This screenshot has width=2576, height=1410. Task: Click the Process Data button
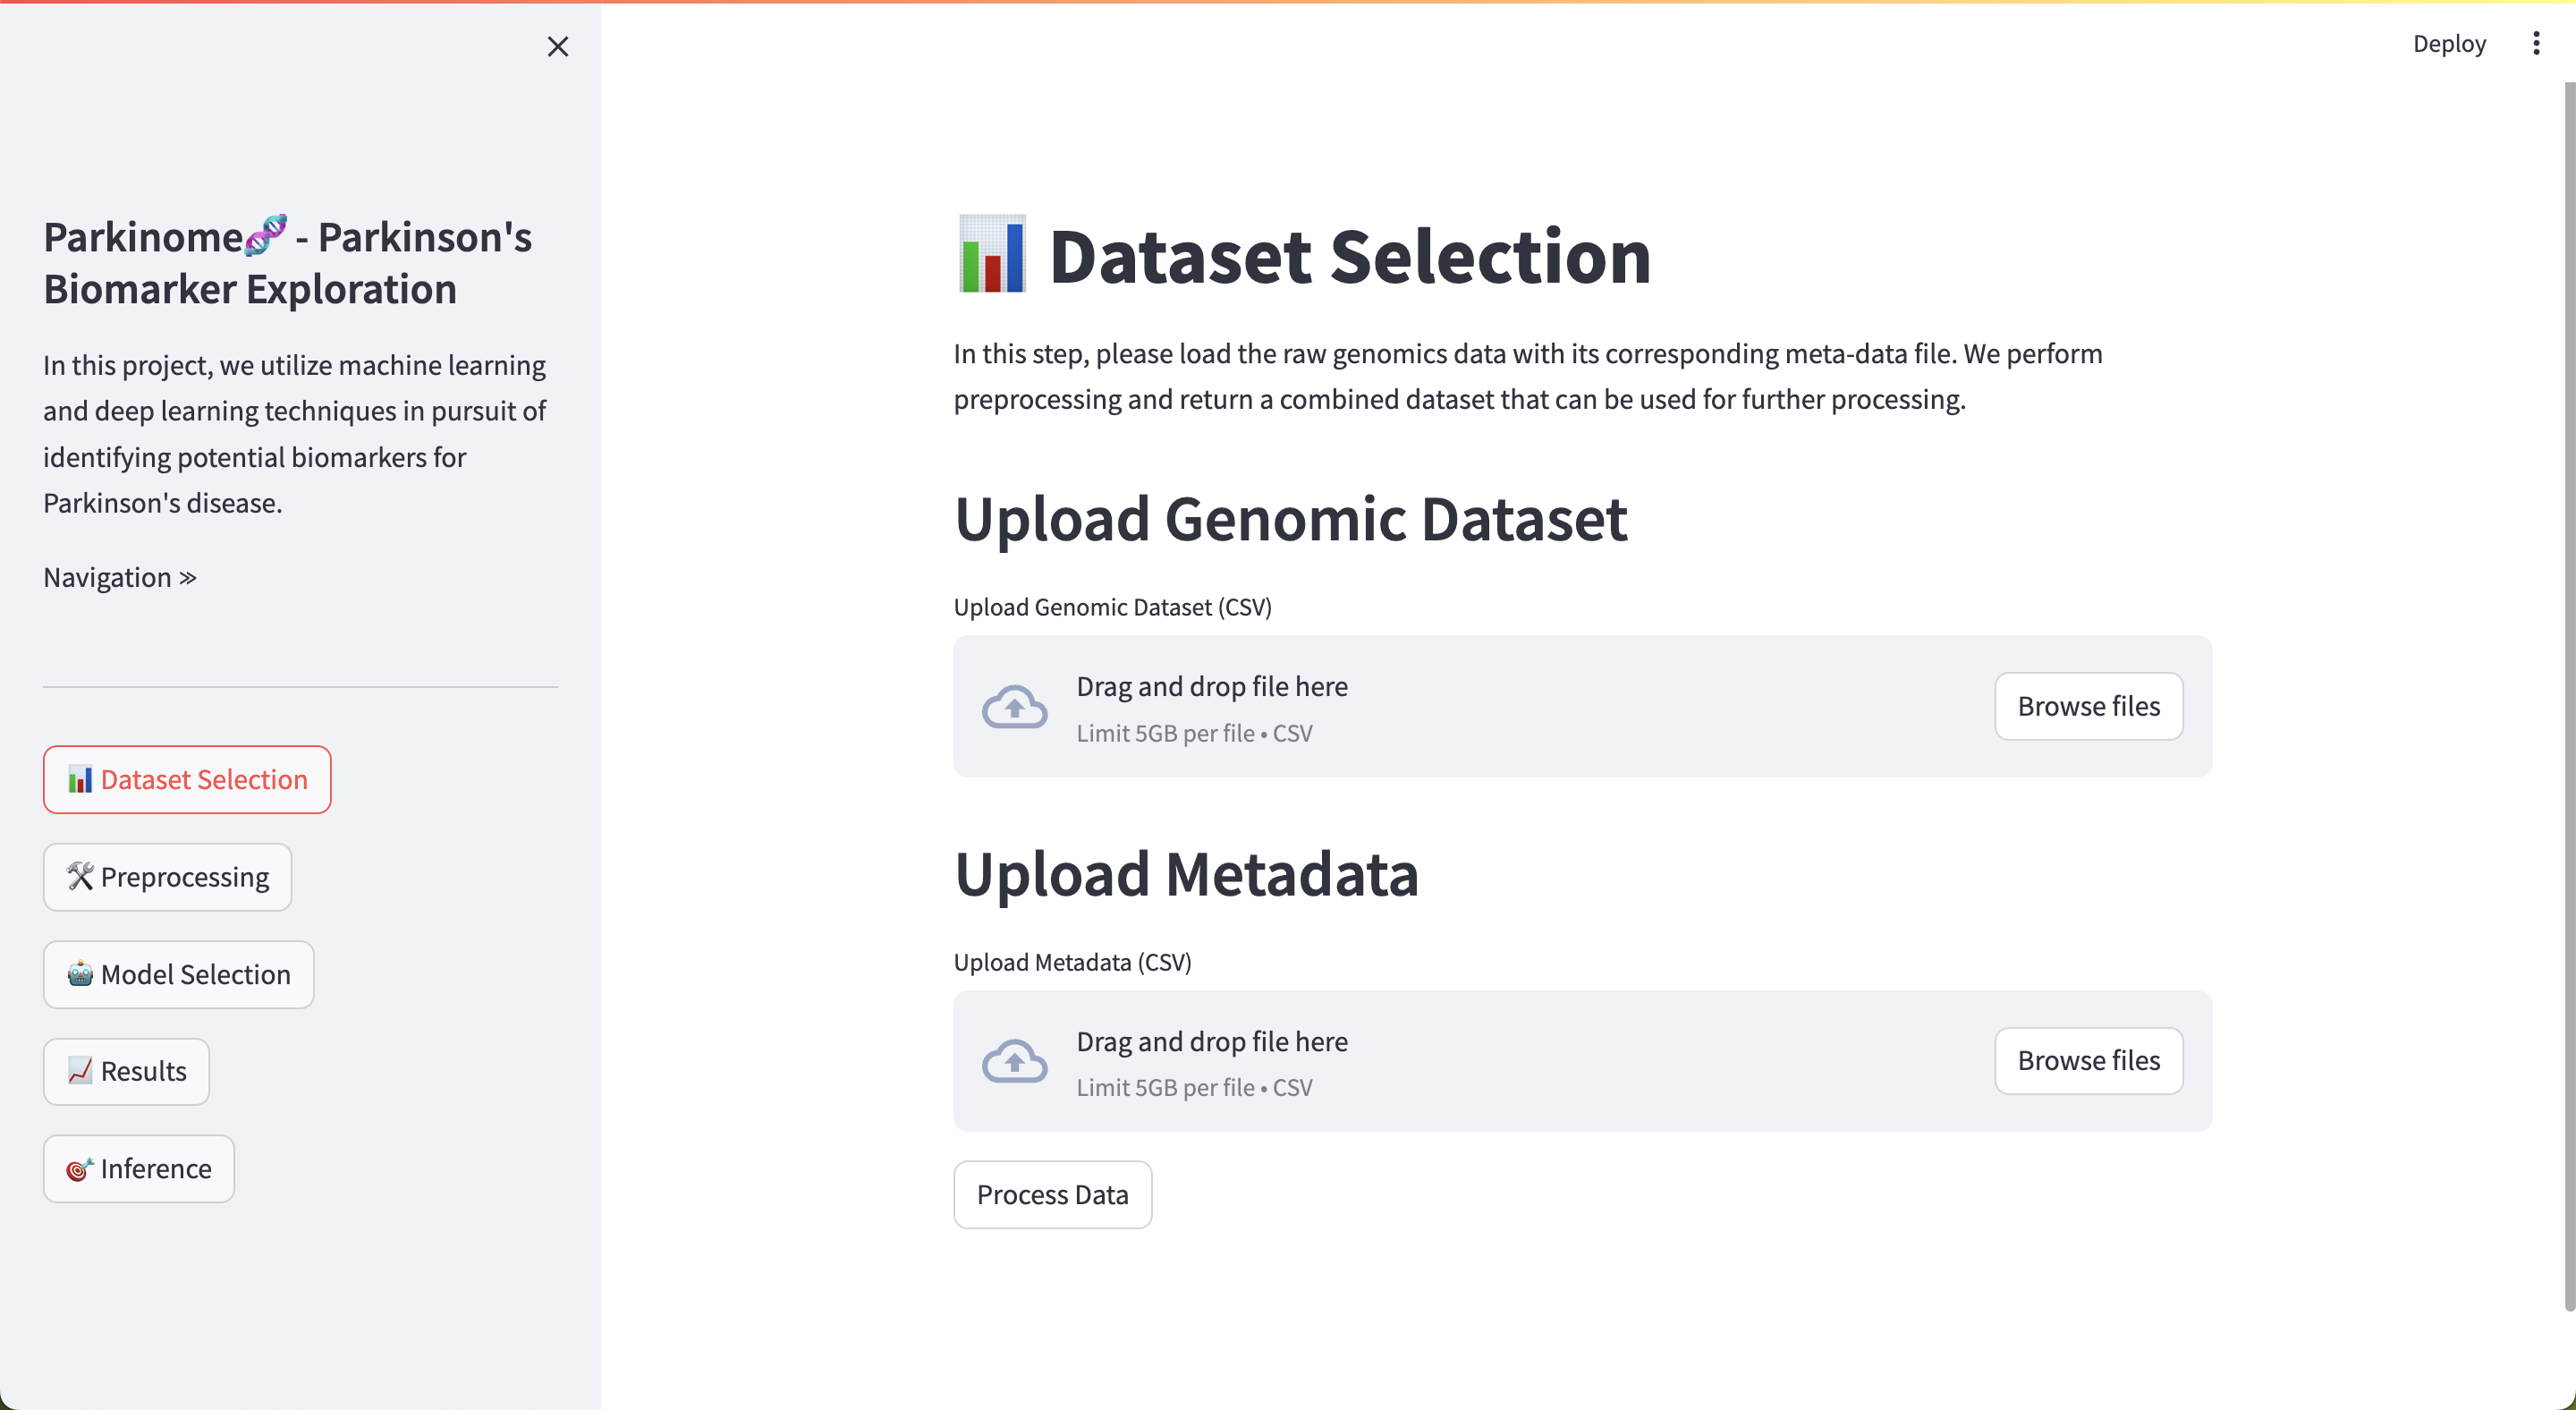tap(1052, 1194)
